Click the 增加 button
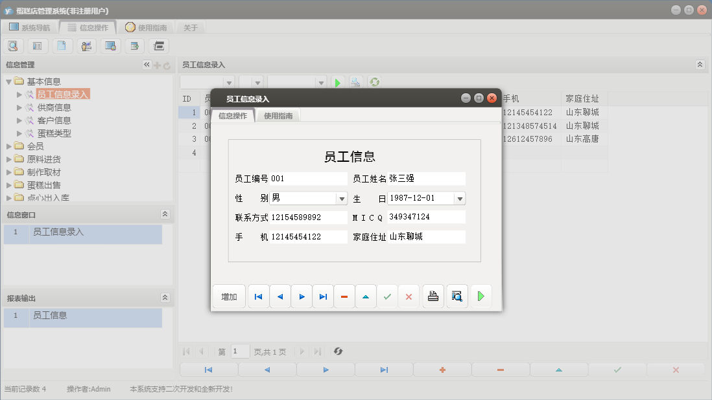This screenshot has width=712, height=400. pyautogui.click(x=229, y=296)
